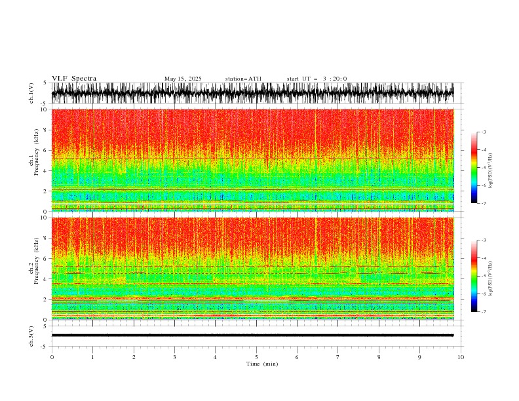Click time axis tick label "2"

134,357
